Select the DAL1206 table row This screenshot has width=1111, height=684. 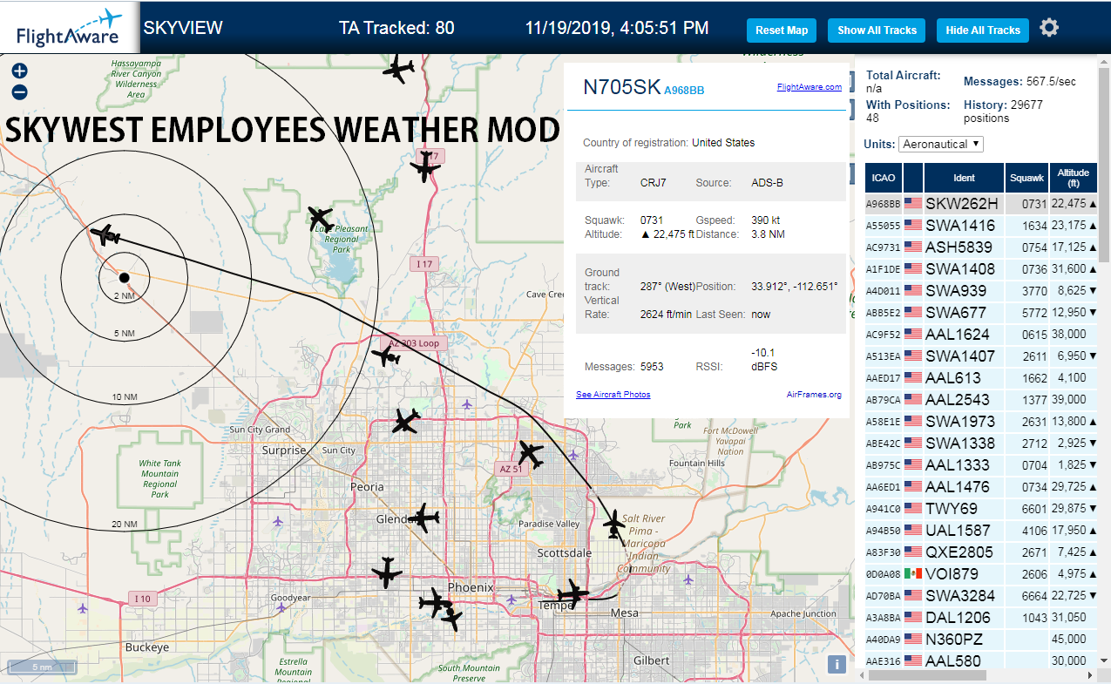pyautogui.click(x=982, y=618)
